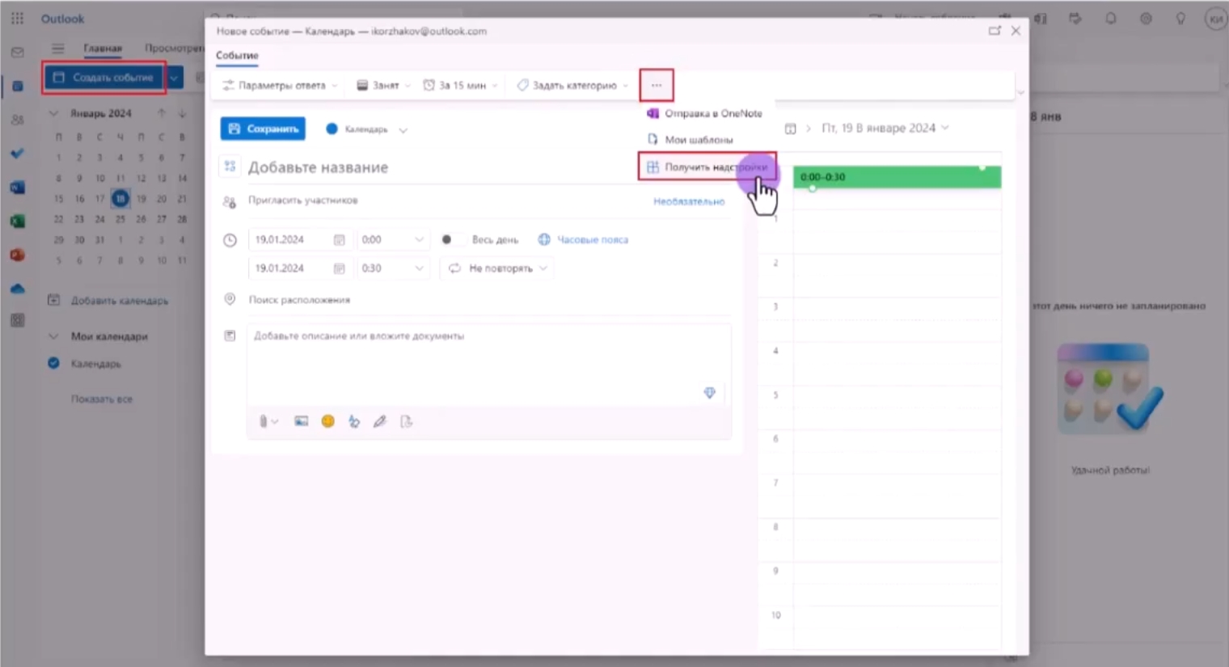1229x667 pixels.
Task: Open Word app in left sidebar
Action: click(17, 188)
